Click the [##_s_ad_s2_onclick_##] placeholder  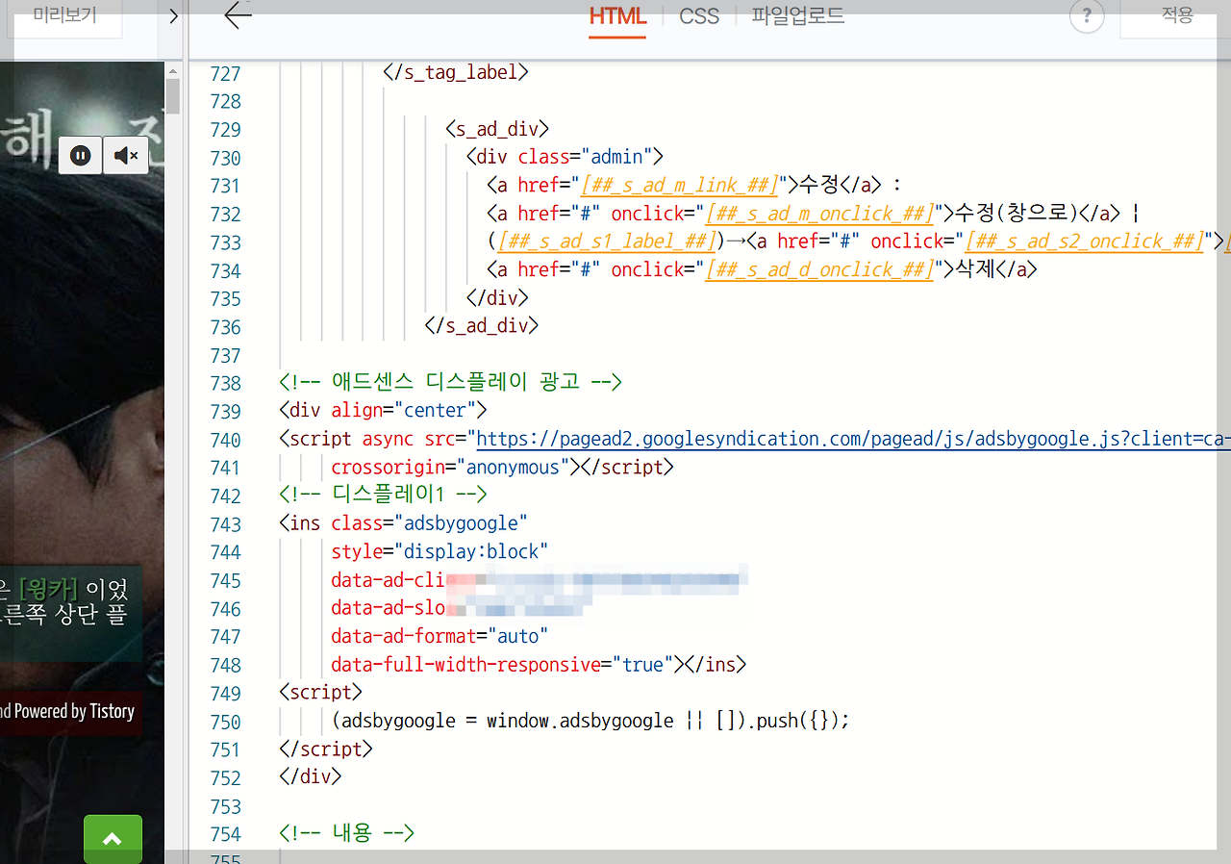tap(1085, 241)
